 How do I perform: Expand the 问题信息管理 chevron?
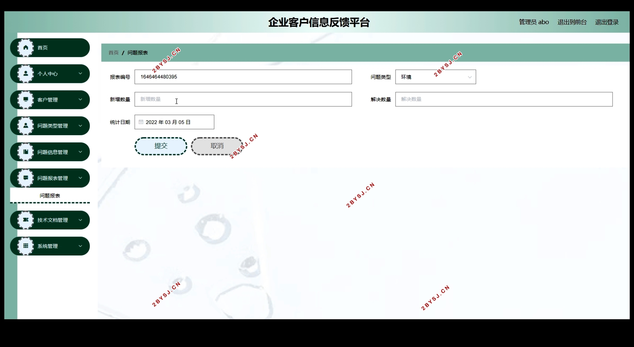[x=80, y=152]
